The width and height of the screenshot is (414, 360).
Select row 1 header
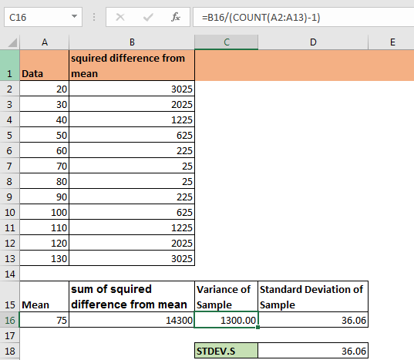click(x=10, y=66)
